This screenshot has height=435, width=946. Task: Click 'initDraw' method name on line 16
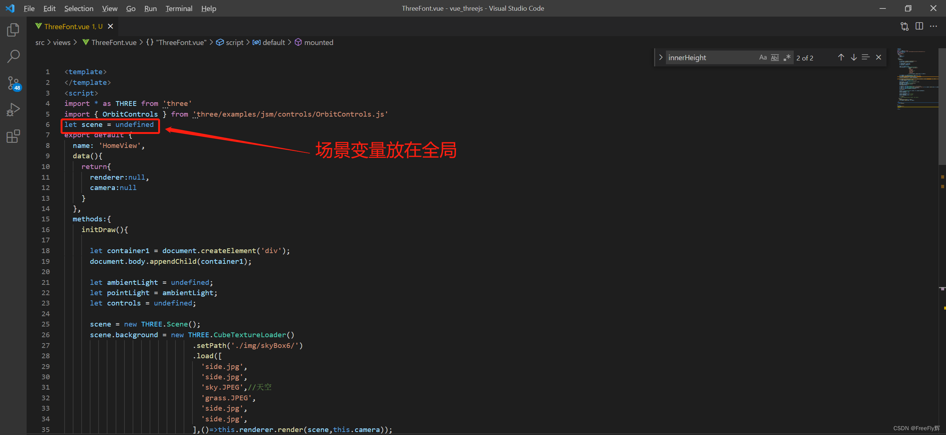[x=98, y=229]
